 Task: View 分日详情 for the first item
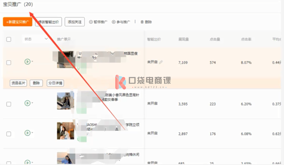pos(55,83)
